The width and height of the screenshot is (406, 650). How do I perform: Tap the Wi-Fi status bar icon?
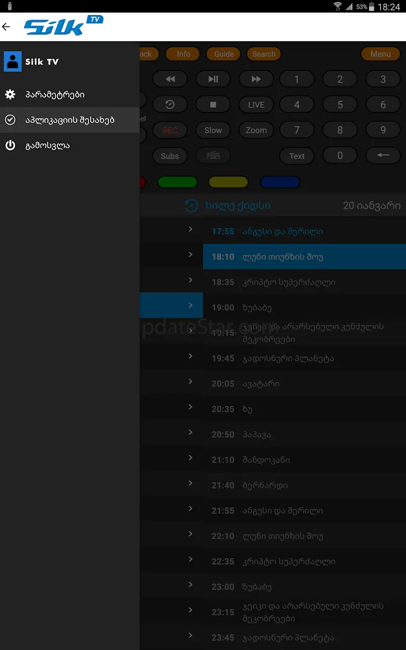338,6
